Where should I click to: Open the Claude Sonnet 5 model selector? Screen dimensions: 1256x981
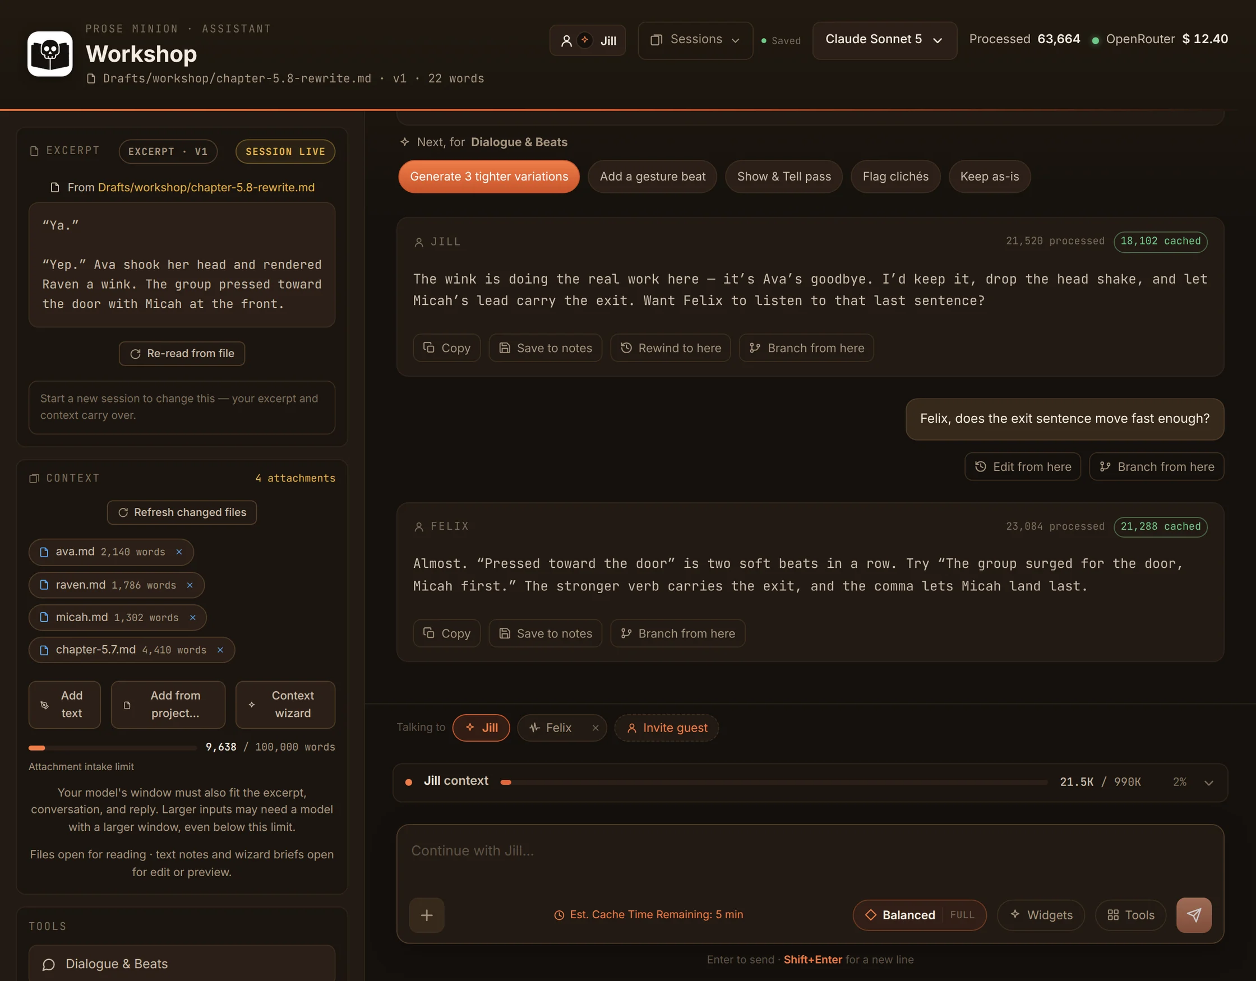point(884,40)
